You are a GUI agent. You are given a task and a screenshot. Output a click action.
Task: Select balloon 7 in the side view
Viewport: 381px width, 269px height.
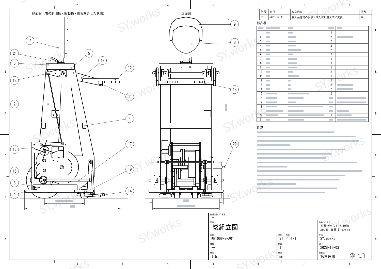click(x=30, y=41)
